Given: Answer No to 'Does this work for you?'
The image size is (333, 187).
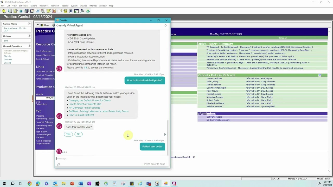Looking at the screenshot, I should [x=78, y=134].
